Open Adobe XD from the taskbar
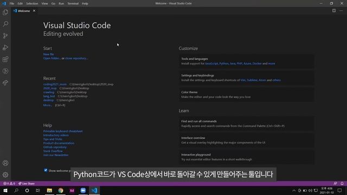The width and height of the screenshot is (347, 195). point(72,190)
